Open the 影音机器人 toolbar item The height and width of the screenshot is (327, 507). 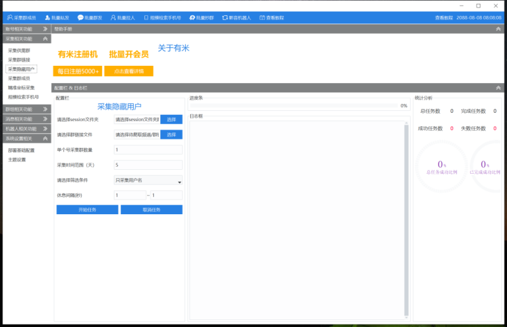(x=236, y=18)
